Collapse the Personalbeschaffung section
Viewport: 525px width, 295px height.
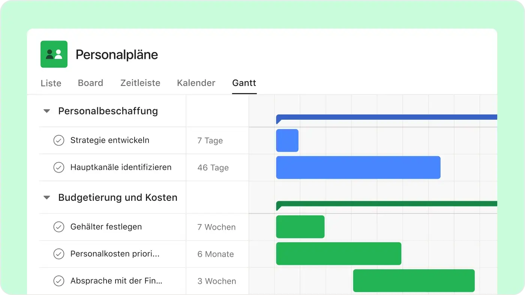[x=47, y=111]
